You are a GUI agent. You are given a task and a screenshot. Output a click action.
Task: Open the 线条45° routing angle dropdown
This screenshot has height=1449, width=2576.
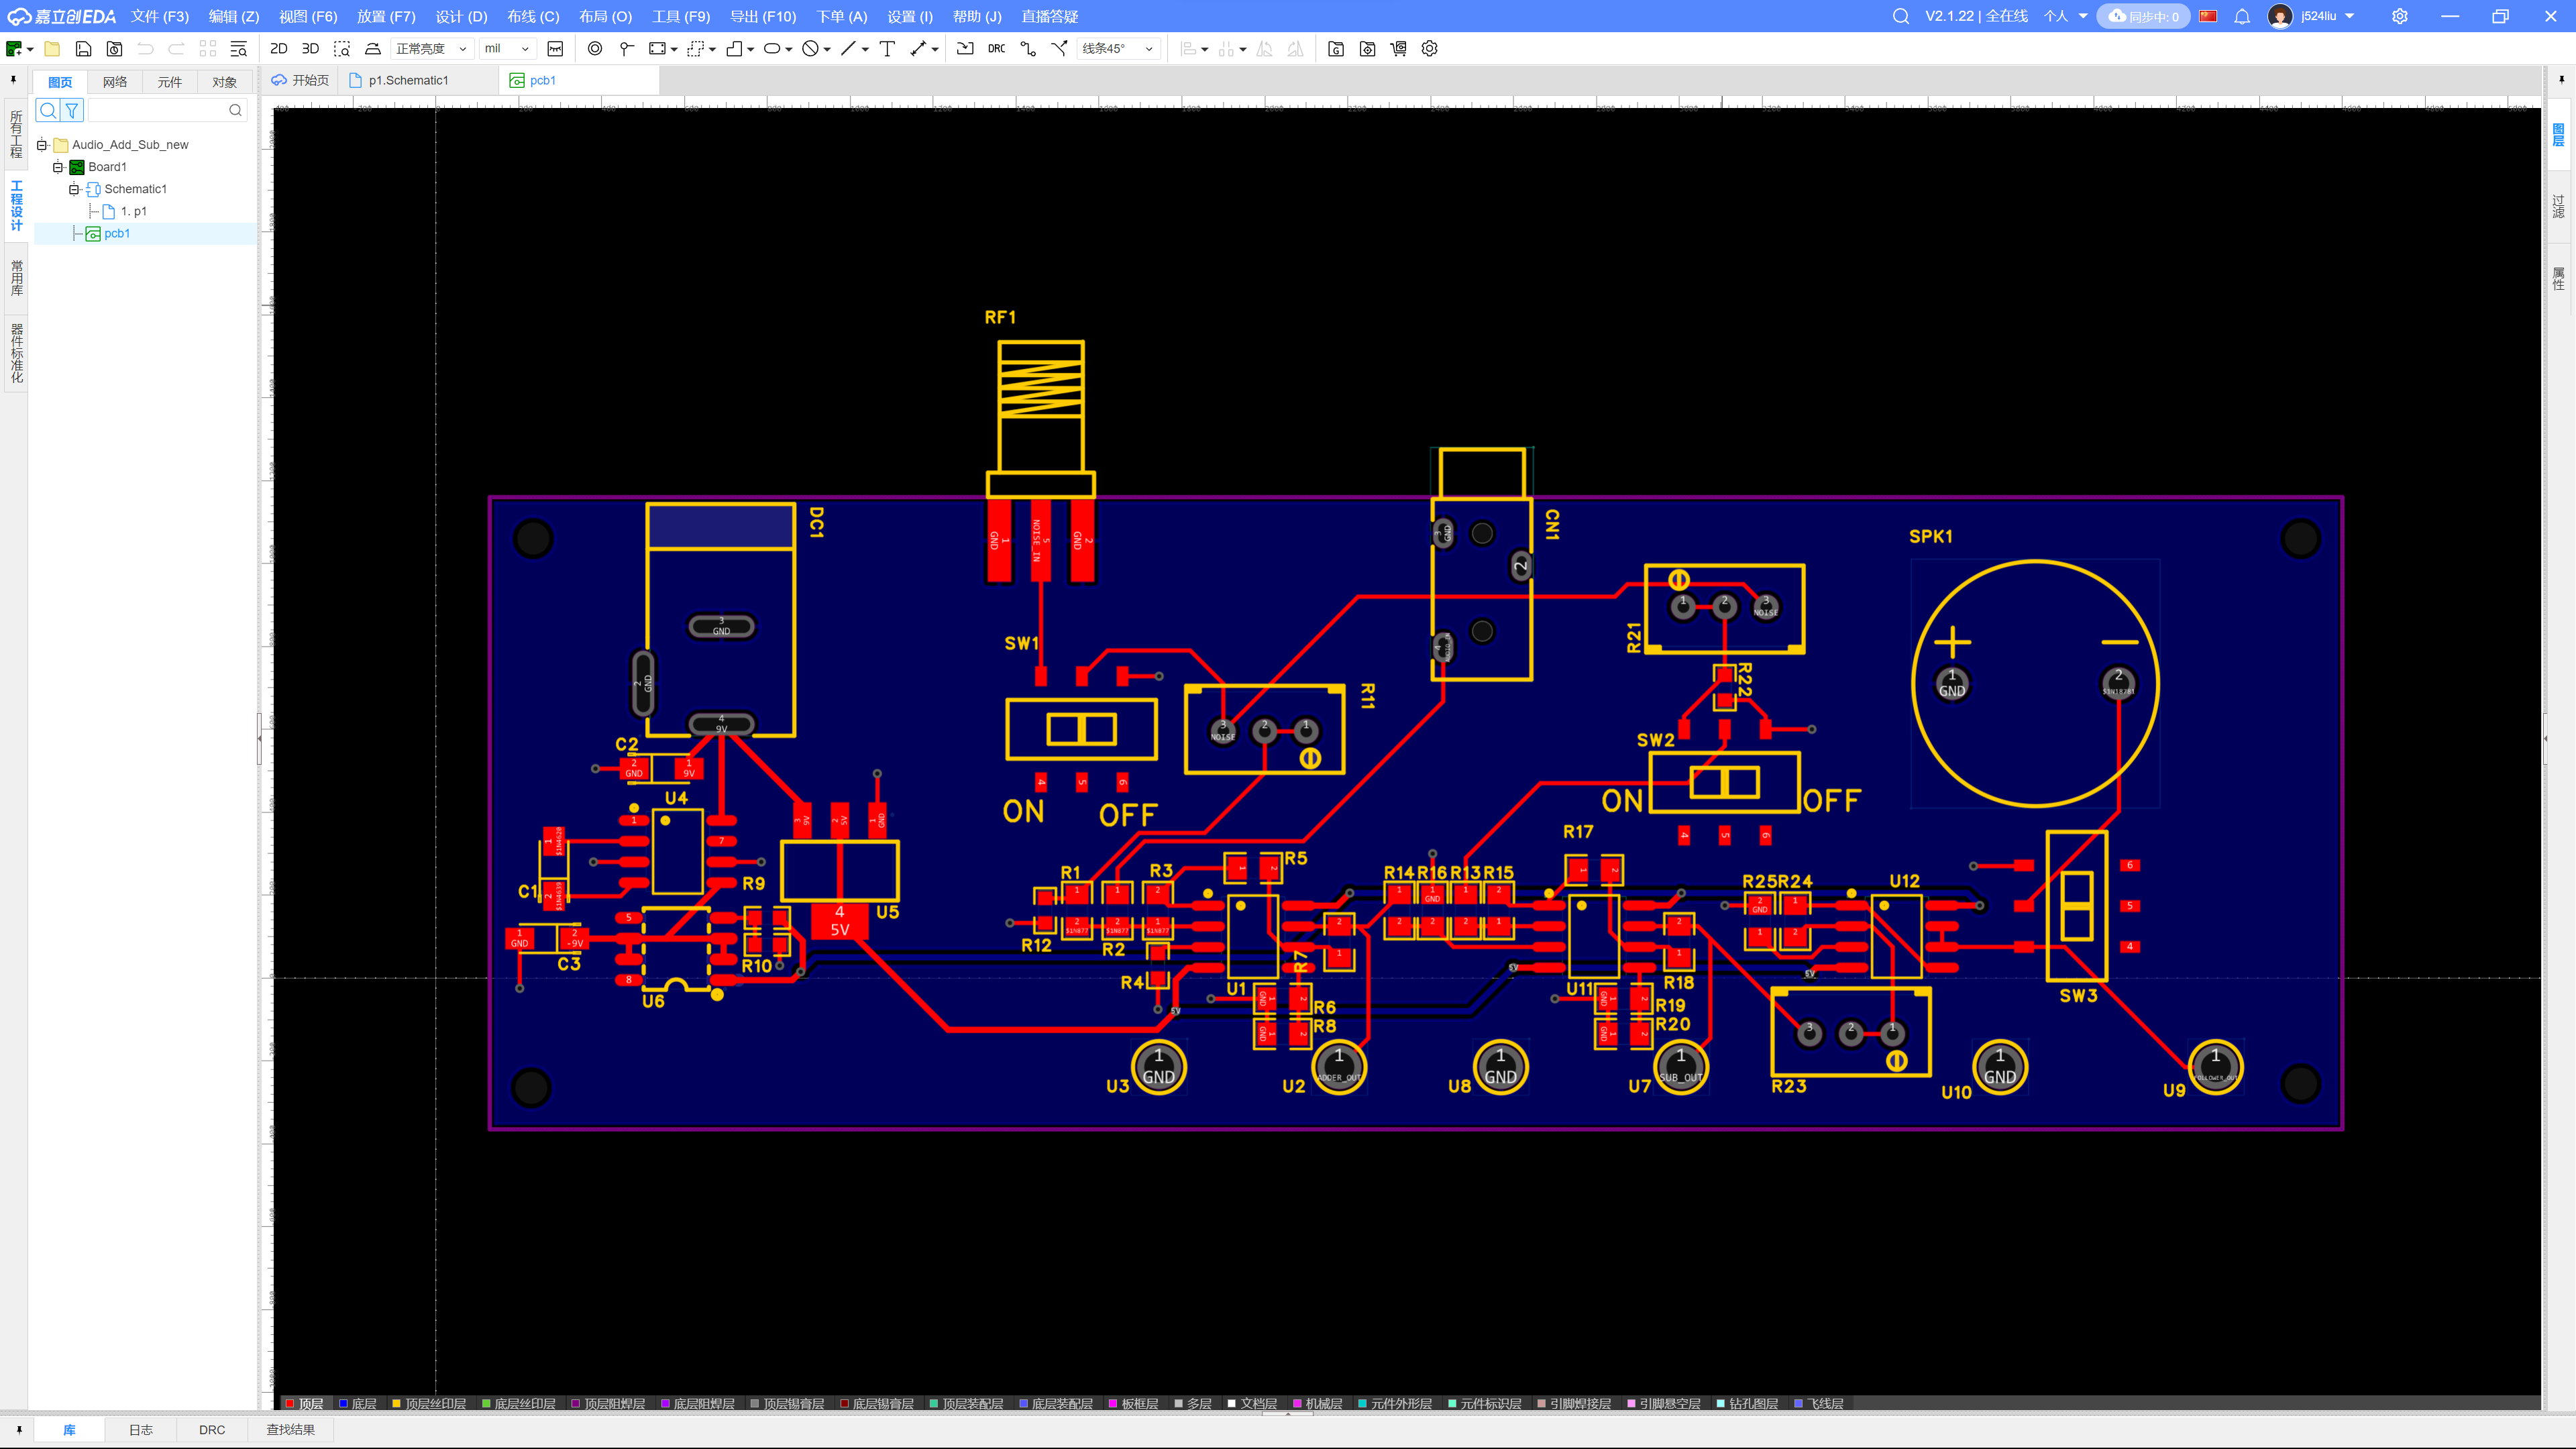tap(1118, 49)
